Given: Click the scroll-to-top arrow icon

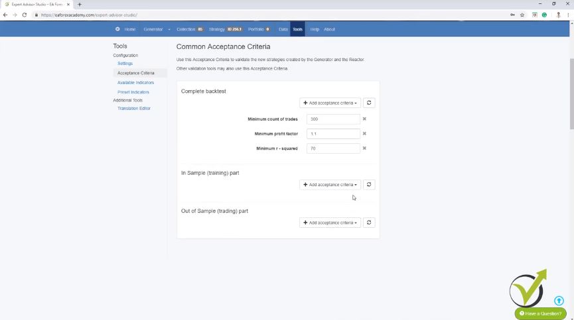Looking at the screenshot, I should pos(559,301).
